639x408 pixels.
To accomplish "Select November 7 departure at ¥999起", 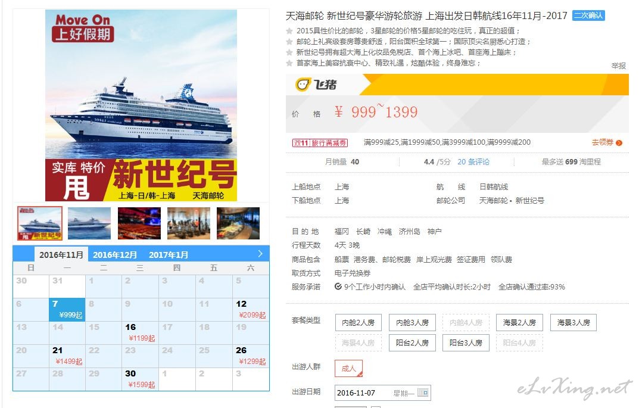I will 67,309.
